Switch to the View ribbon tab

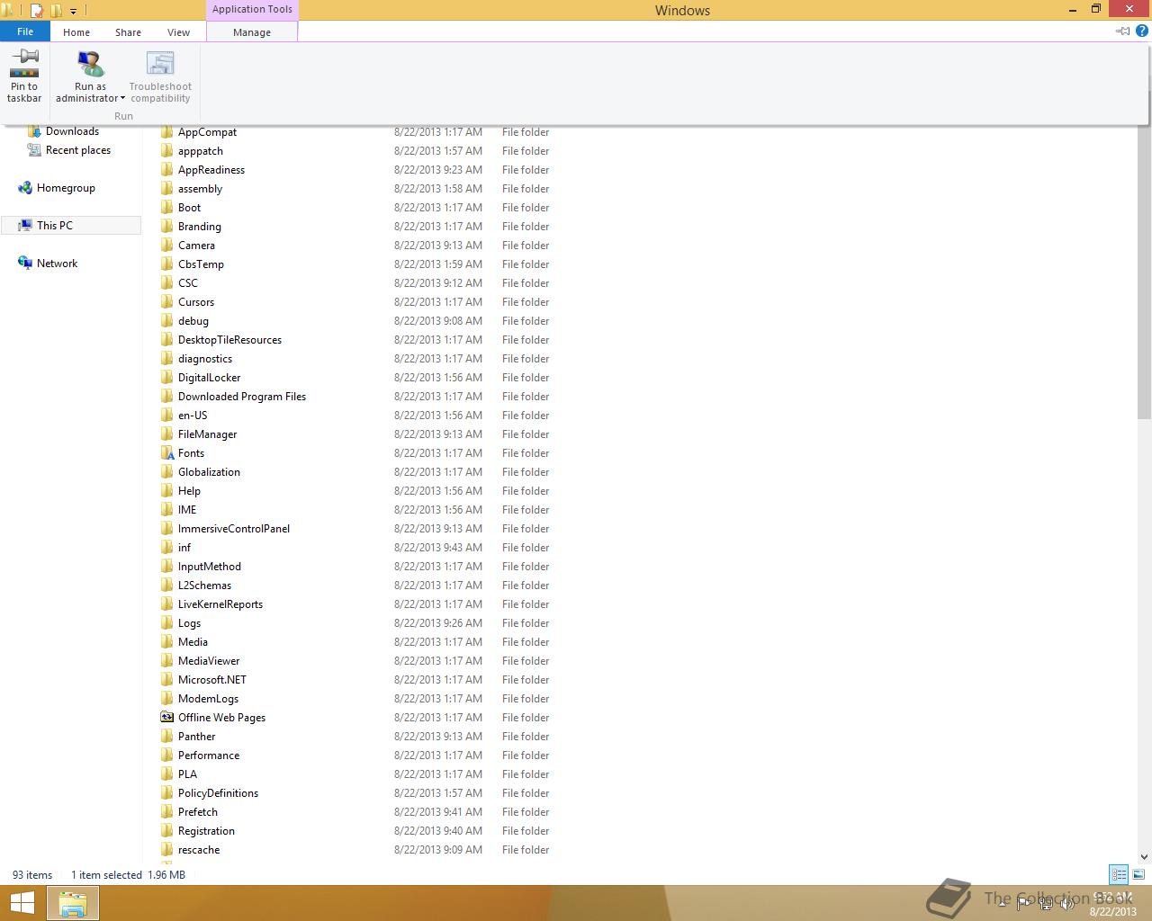point(178,32)
